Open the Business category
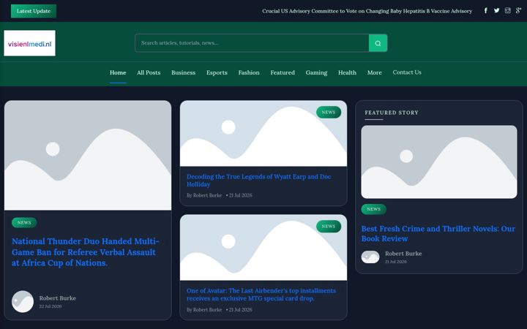 (183, 72)
